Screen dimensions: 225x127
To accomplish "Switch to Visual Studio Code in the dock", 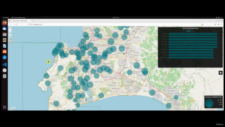I will [5, 65].
